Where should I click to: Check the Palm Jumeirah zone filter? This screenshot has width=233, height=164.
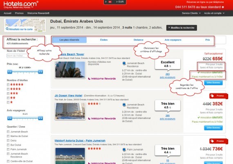coord(8,149)
